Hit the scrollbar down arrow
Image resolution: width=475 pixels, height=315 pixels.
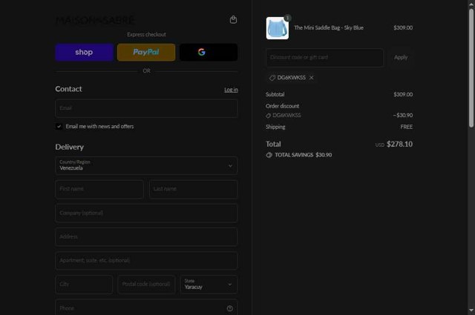click(471, 310)
